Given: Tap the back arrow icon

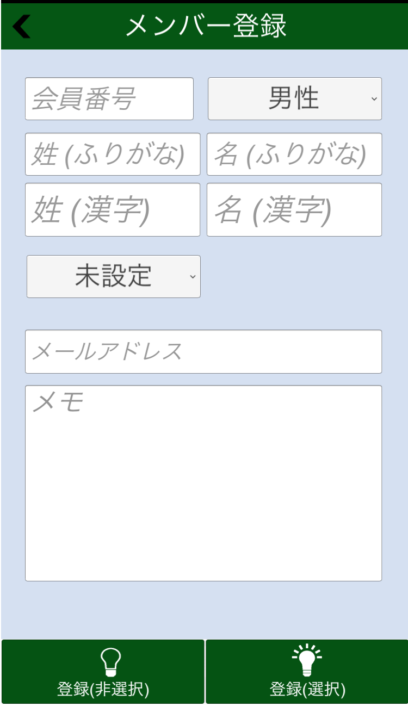Looking at the screenshot, I should pyautogui.click(x=22, y=27).
